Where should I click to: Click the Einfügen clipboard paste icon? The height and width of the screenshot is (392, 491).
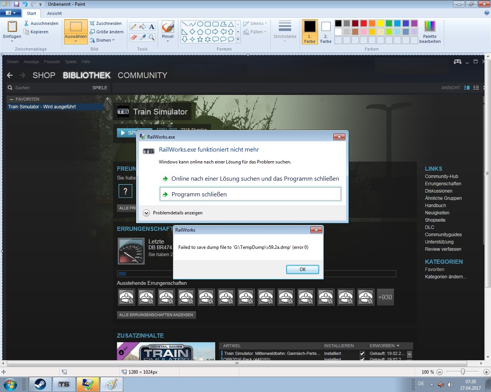(12, 26)
